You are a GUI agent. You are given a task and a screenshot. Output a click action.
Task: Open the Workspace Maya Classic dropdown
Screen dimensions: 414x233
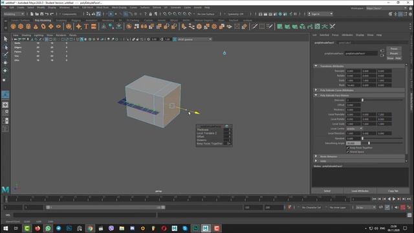[386, 8]
